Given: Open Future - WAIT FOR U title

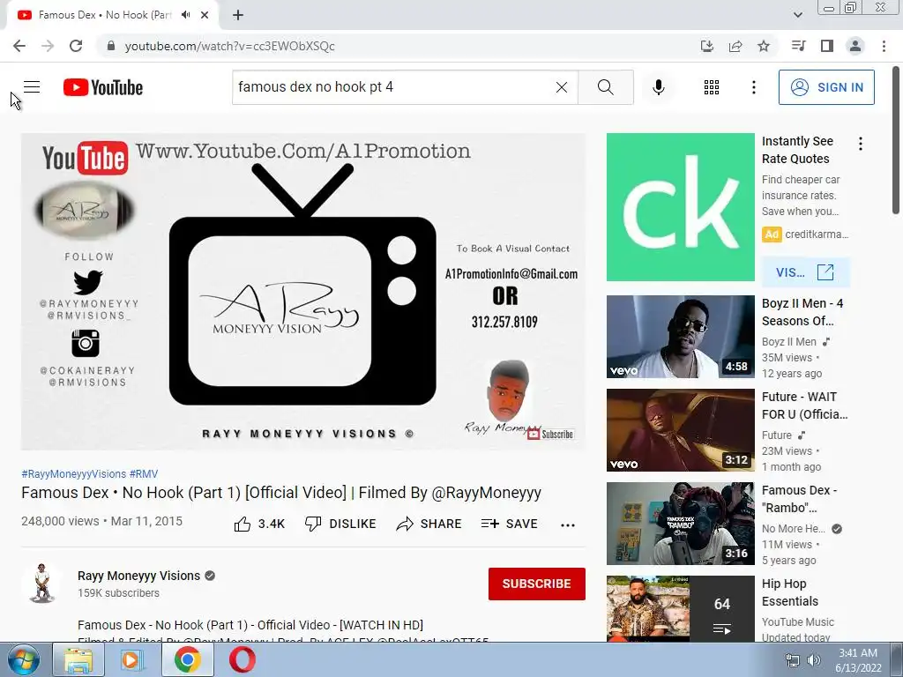Looking at the screenshot, I should click(804, 405).
